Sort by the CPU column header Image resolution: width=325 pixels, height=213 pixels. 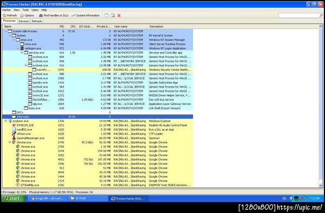pyautogui.click(x=70, y=26)
